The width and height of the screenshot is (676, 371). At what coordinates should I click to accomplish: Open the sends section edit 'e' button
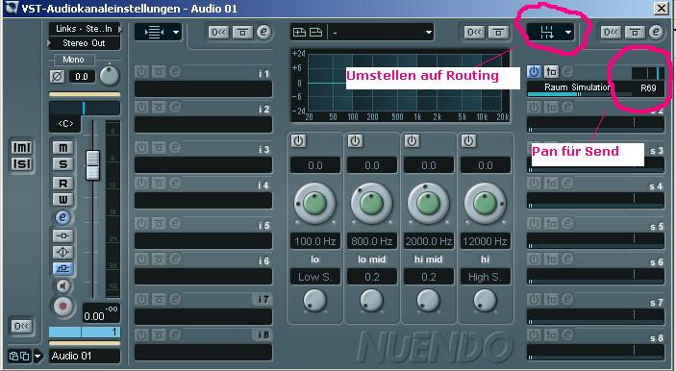[x=656, y=33]
